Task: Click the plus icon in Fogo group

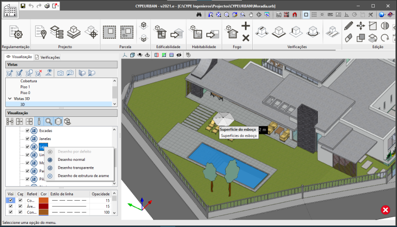Action: pos(246,26)
